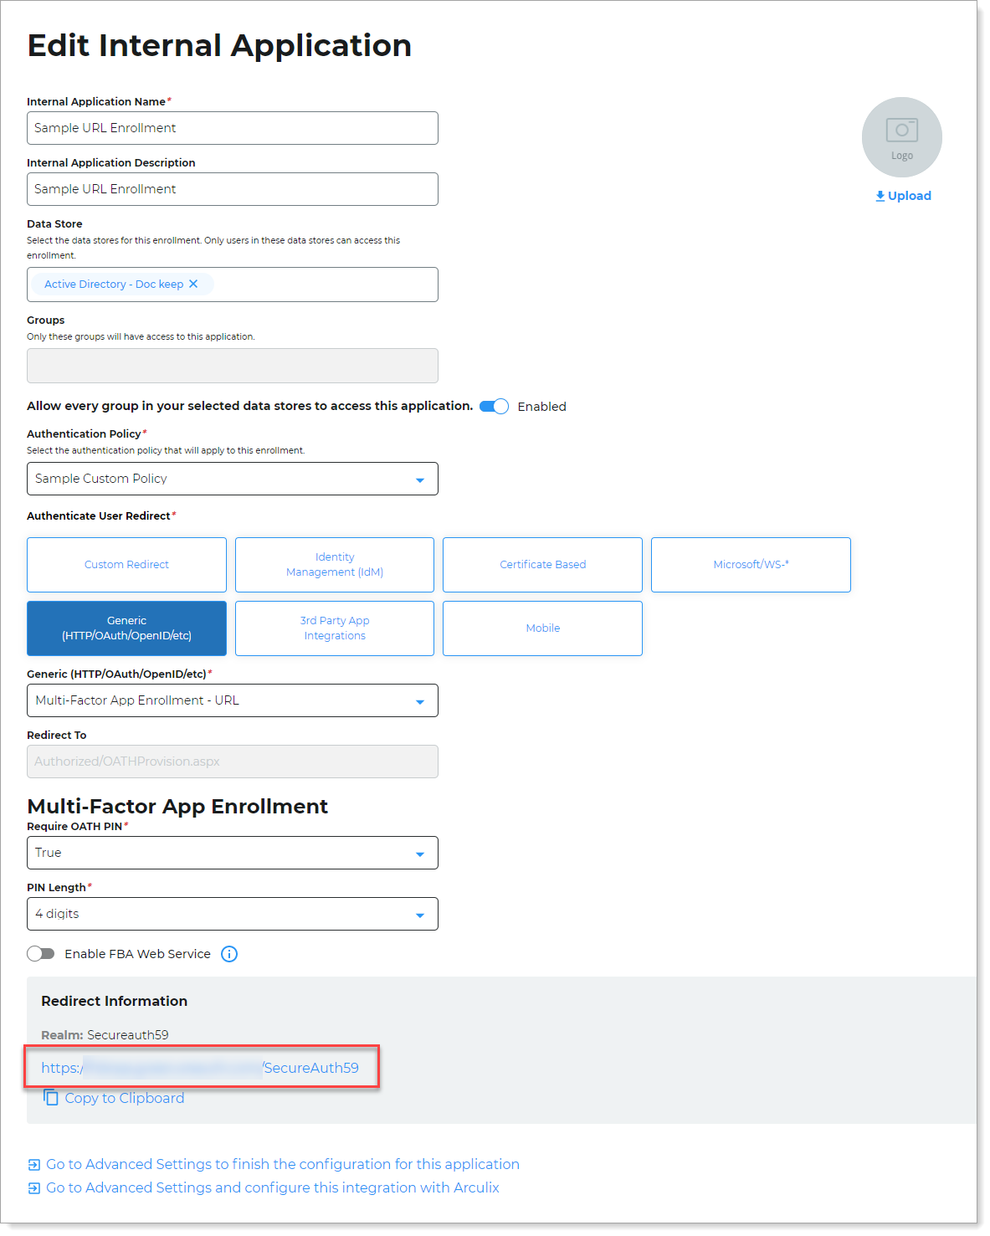Click the arrow icon before the Advanced Settings link
The height and width of the screenshot is (1236, 990).
[33, 1164]
